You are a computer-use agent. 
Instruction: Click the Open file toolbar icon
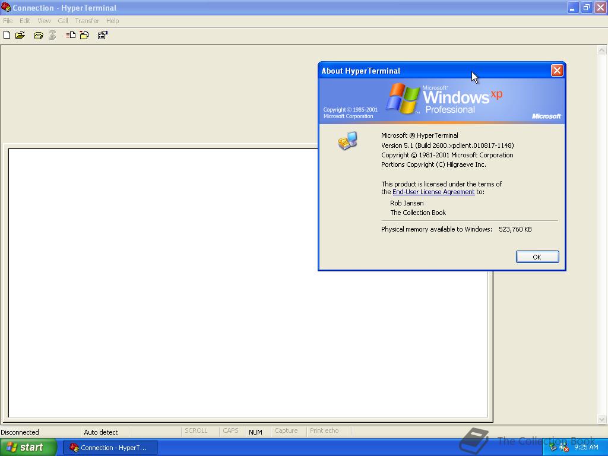click(20, 35)
